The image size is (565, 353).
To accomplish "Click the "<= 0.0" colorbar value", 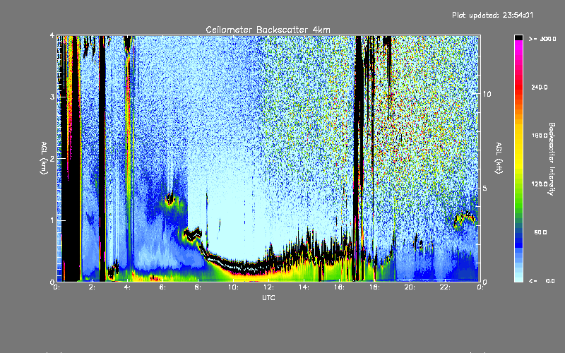I will click(x=542, y=281).
